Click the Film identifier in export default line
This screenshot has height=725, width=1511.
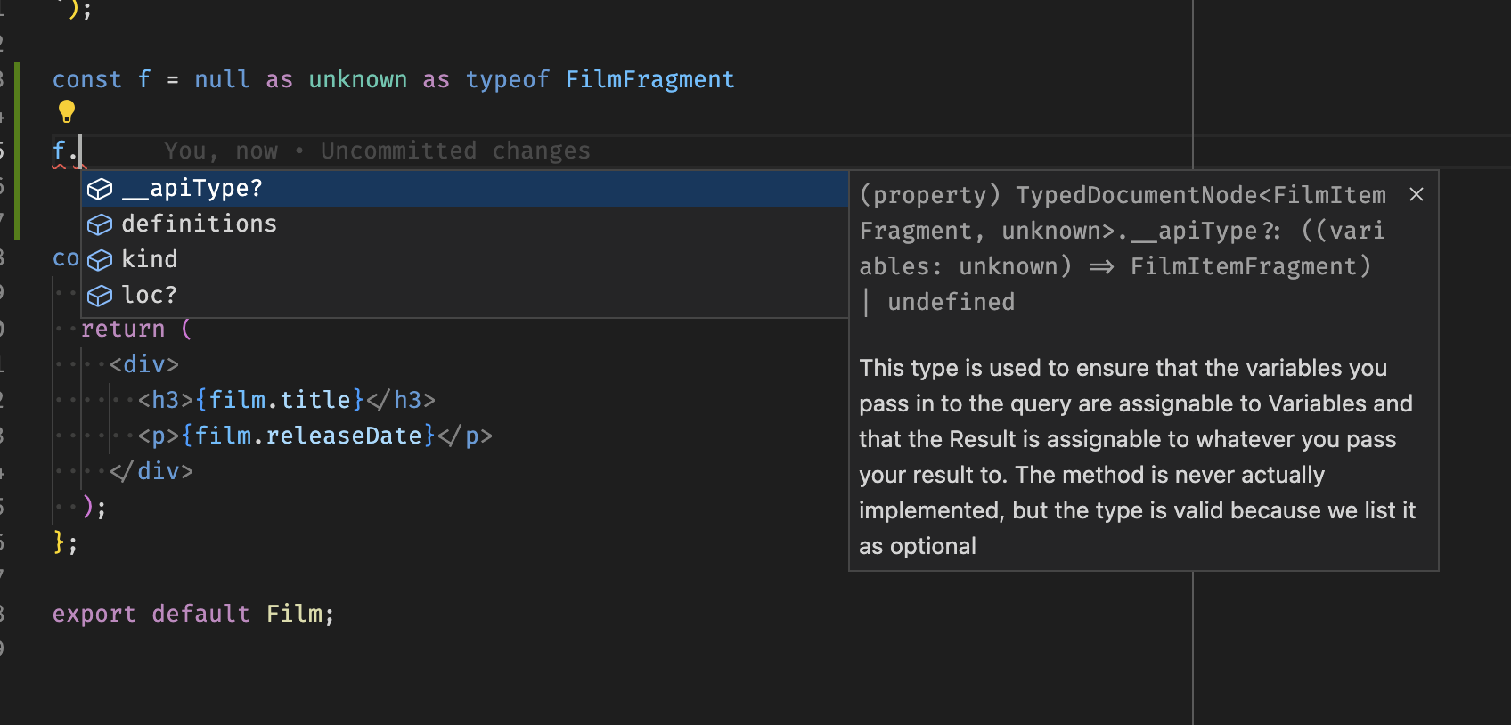(295, 615)
